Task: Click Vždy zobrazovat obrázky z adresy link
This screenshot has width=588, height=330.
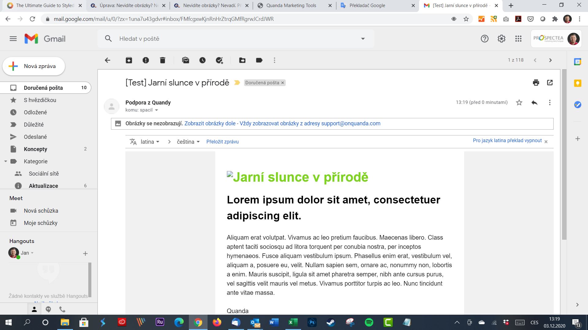Action: pyautogui.click(x=310, y=123)
